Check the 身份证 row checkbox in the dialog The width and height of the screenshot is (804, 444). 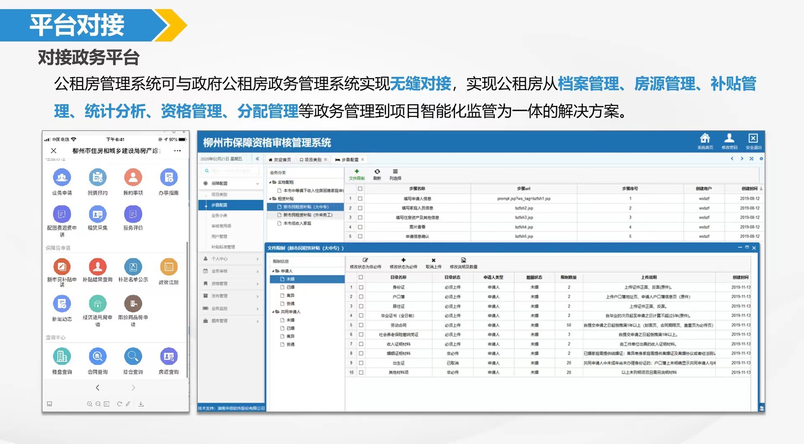360,287
